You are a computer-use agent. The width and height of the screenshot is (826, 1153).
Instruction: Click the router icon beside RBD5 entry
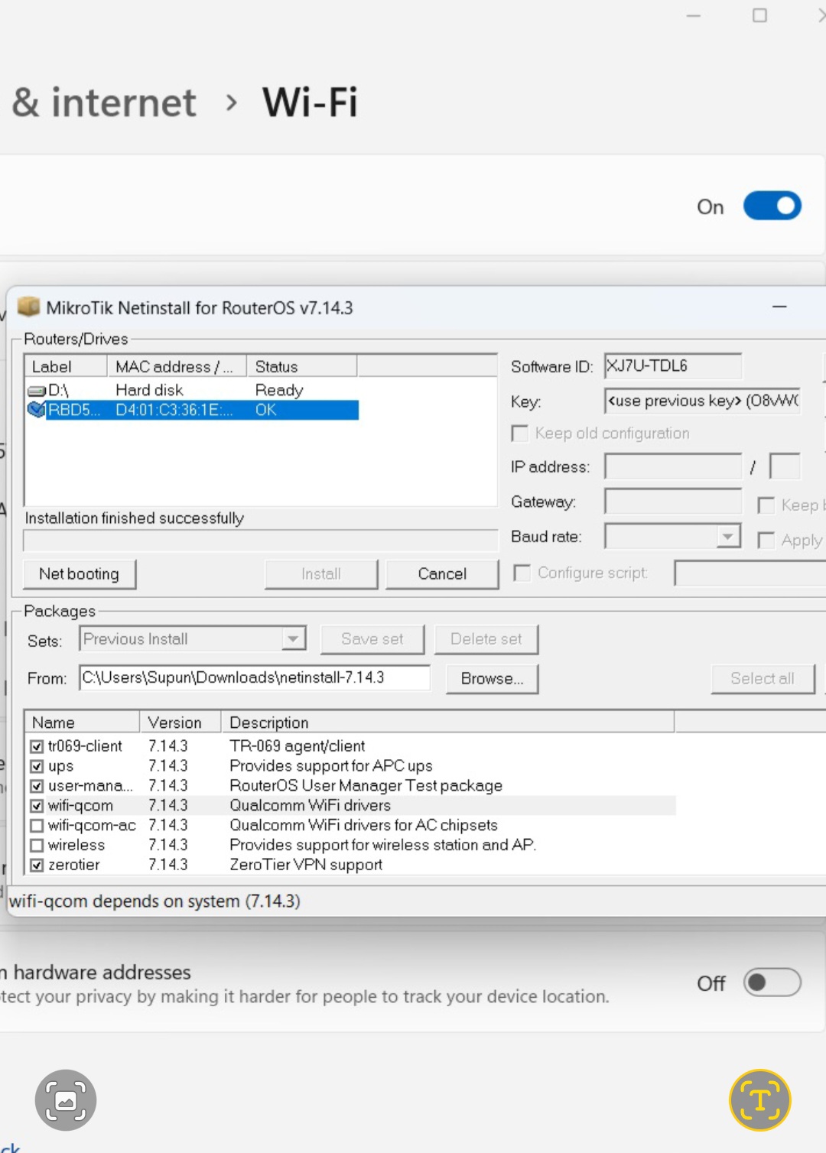coord(37,410)
